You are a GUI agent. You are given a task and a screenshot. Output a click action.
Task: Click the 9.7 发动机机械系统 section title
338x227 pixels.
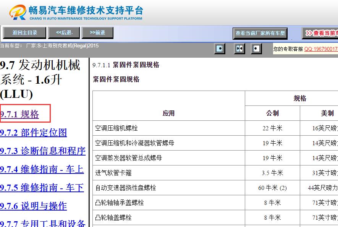40,79
